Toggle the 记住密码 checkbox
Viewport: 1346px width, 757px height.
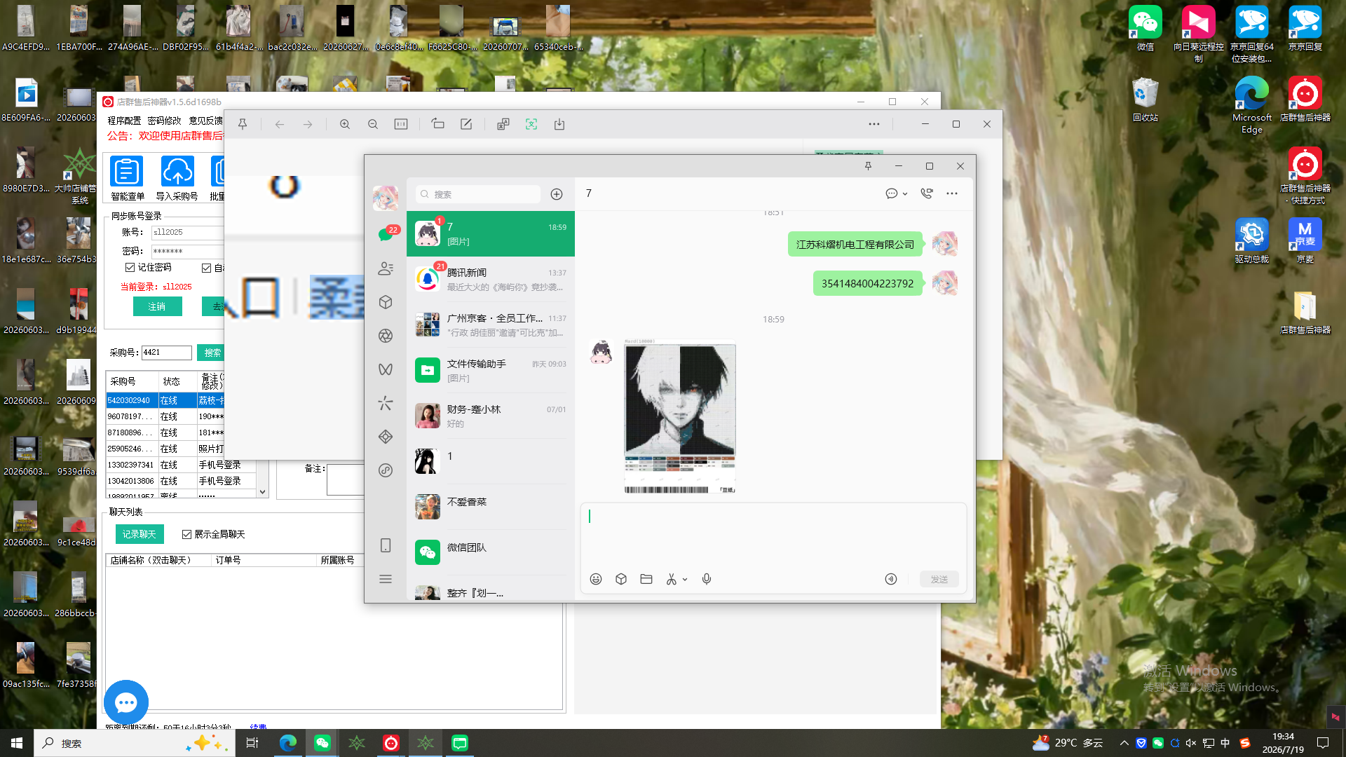tap(130, 267)
